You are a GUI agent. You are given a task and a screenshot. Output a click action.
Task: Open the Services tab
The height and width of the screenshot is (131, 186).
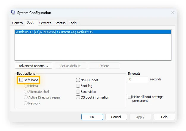[x=45, y=23]
